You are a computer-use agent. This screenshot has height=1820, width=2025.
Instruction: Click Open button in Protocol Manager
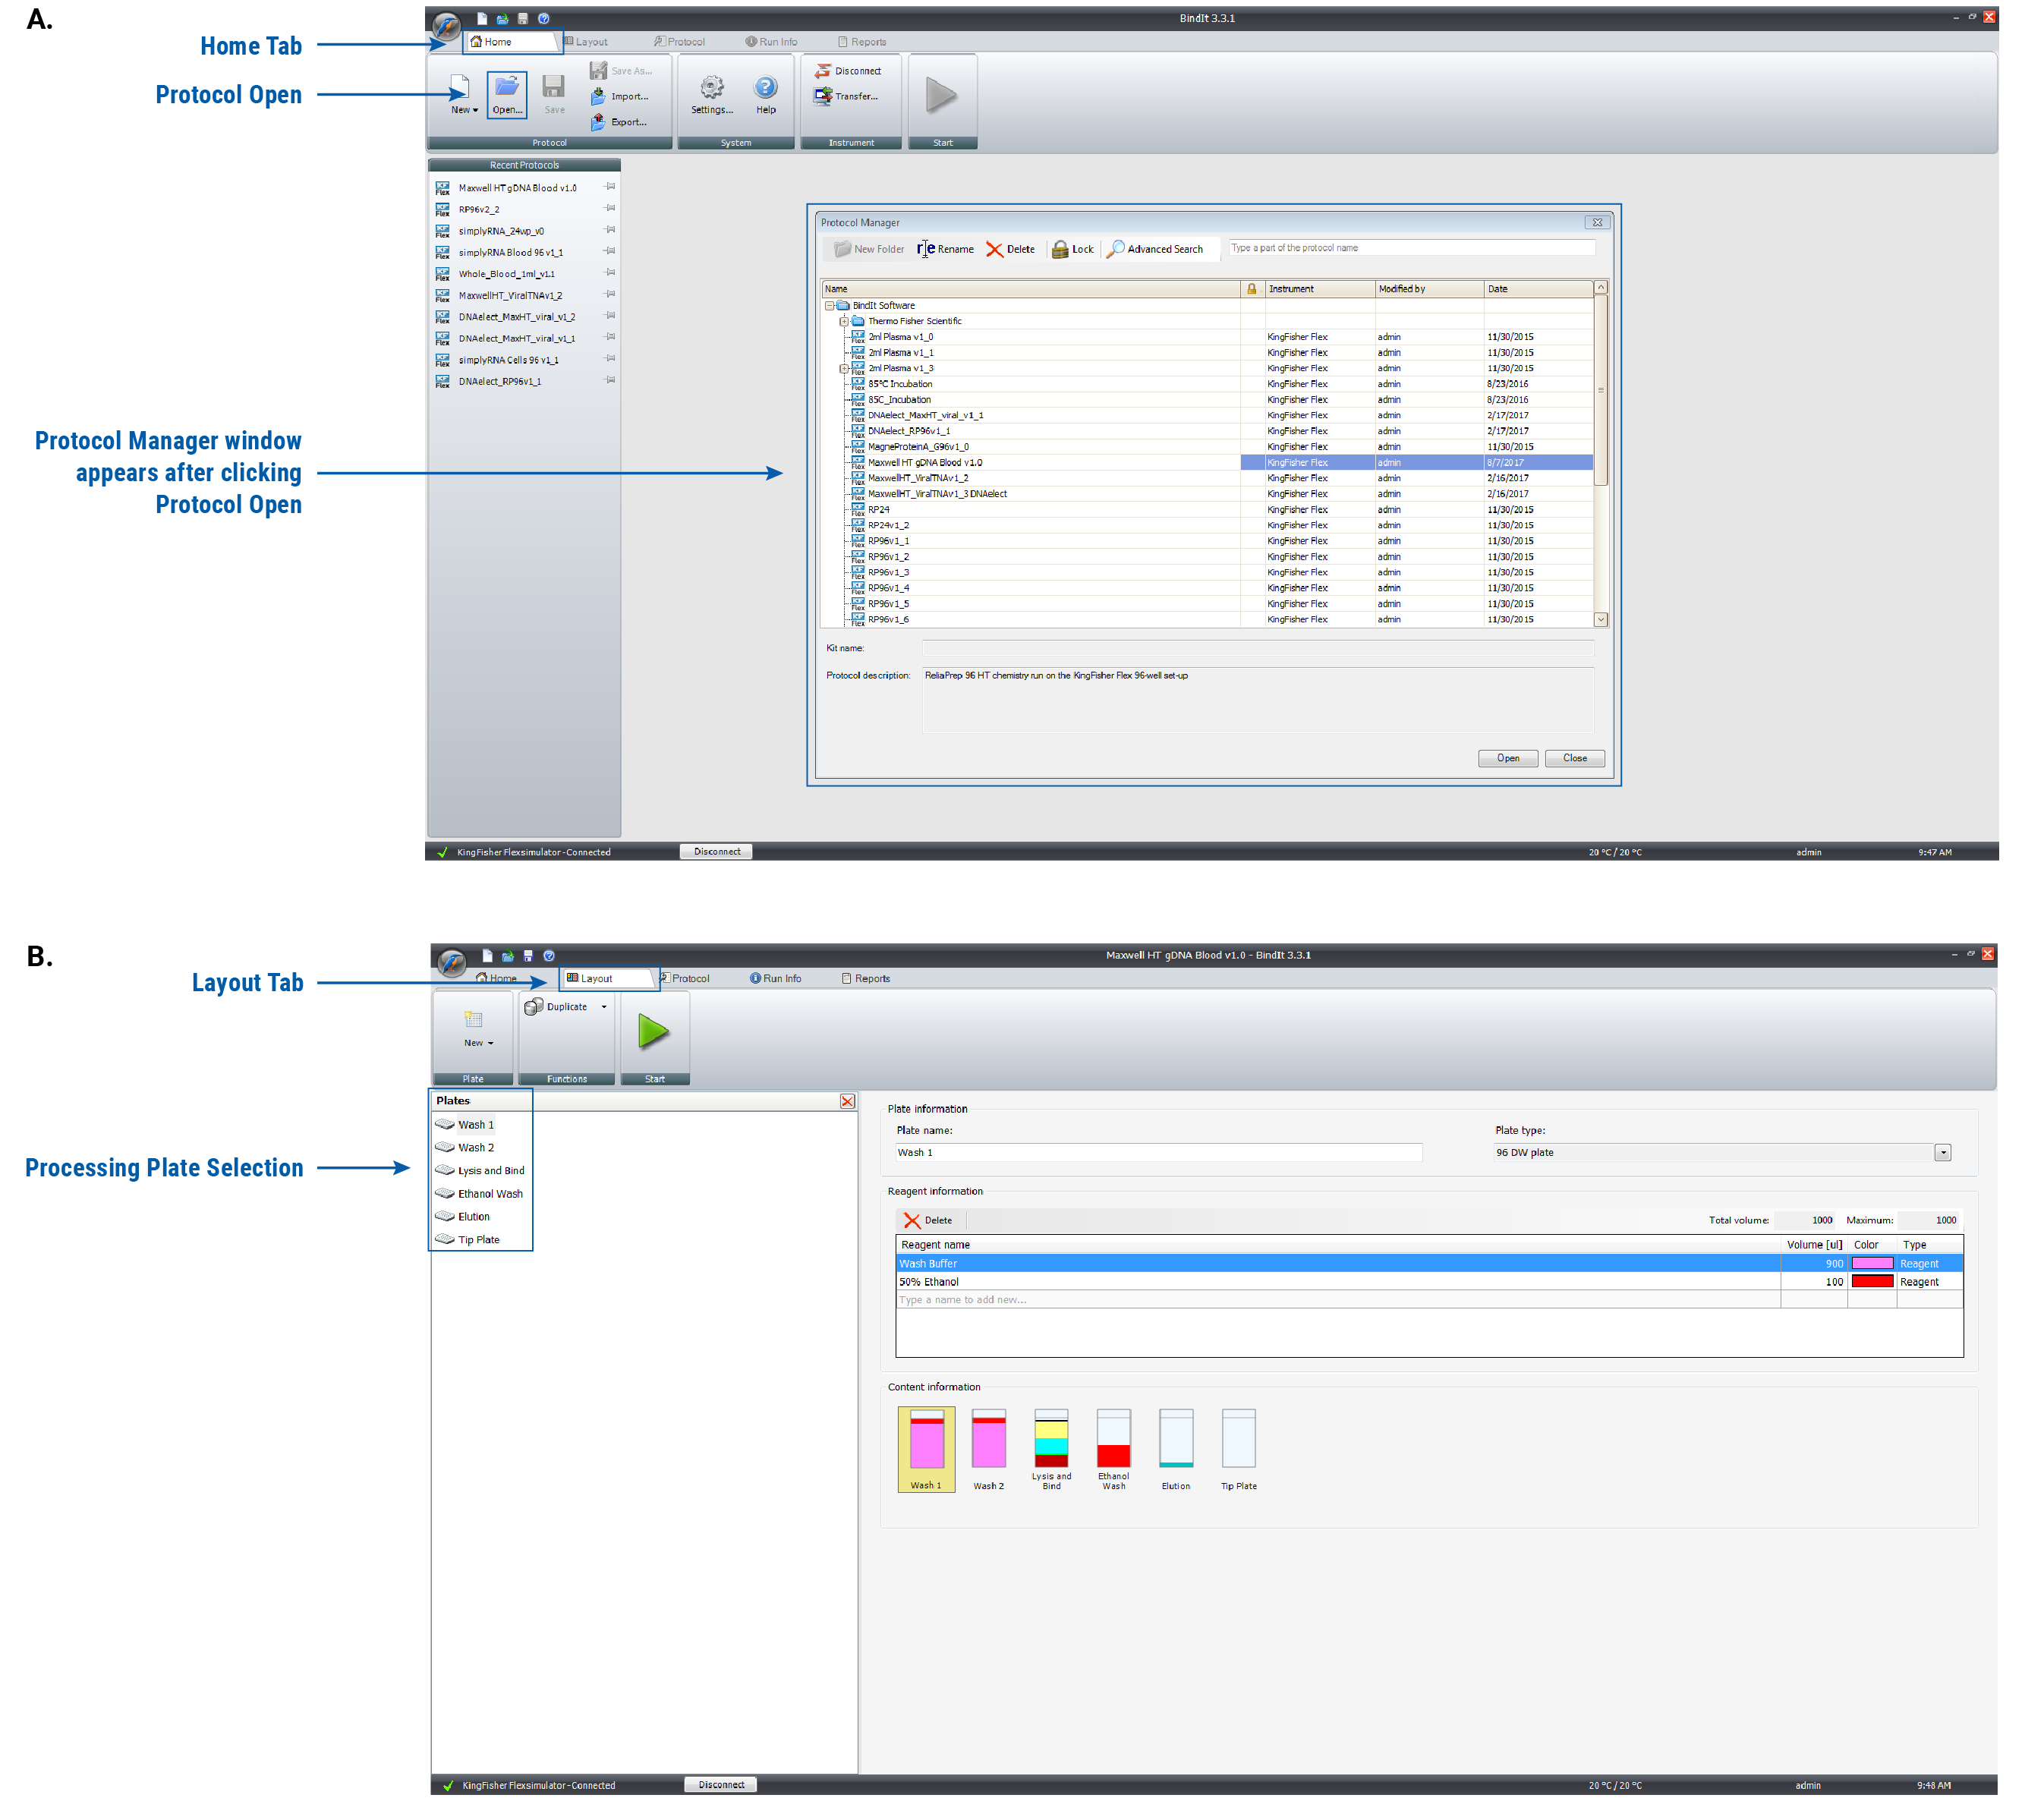click(x=1507, y=758)
